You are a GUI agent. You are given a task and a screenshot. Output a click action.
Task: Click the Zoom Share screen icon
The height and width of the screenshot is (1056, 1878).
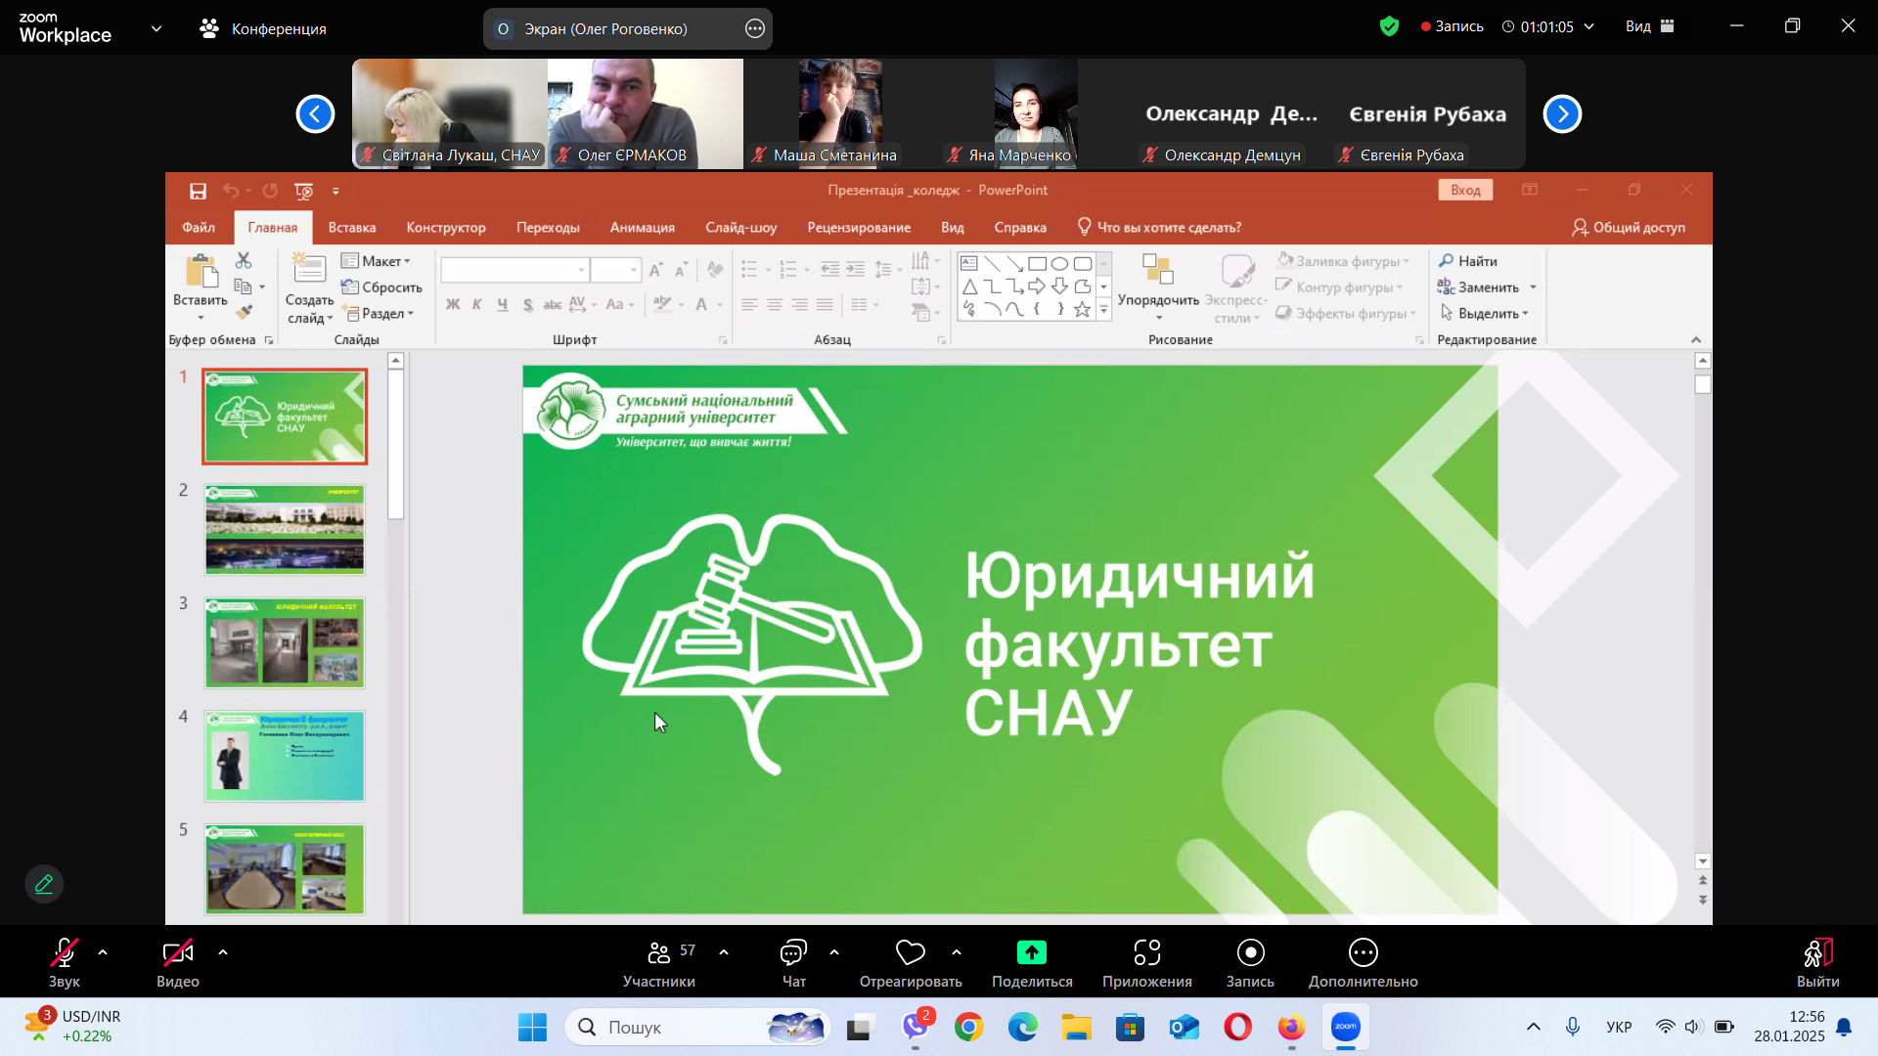(x=1031, y=952)
